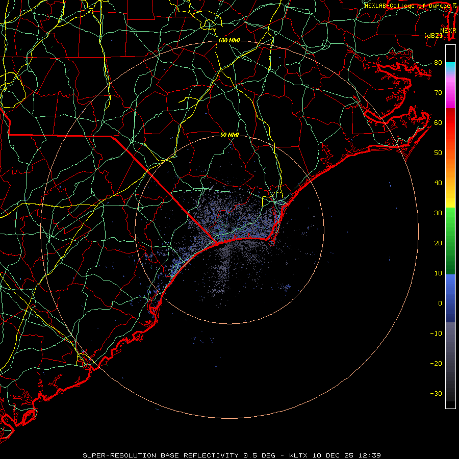
Task: Click the 20 value on the color scale
Action: (438, 243)
